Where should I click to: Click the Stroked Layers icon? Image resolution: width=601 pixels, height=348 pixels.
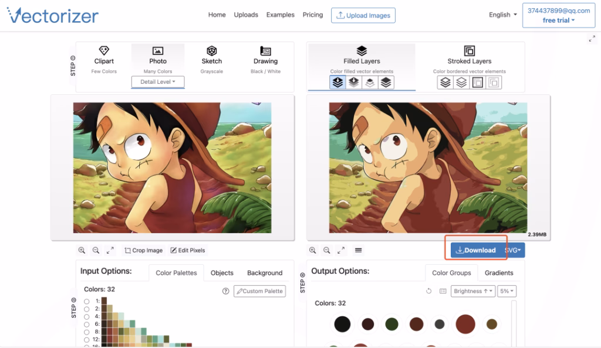pyautogui.click(x=469, y=51)
